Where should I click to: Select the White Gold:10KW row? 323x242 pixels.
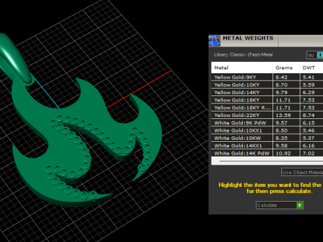267,138
